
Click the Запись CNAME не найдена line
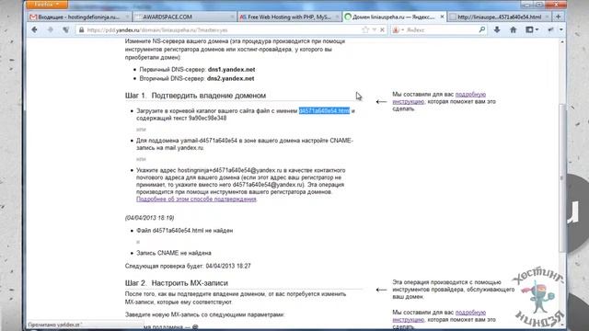[x=174, y=253]
